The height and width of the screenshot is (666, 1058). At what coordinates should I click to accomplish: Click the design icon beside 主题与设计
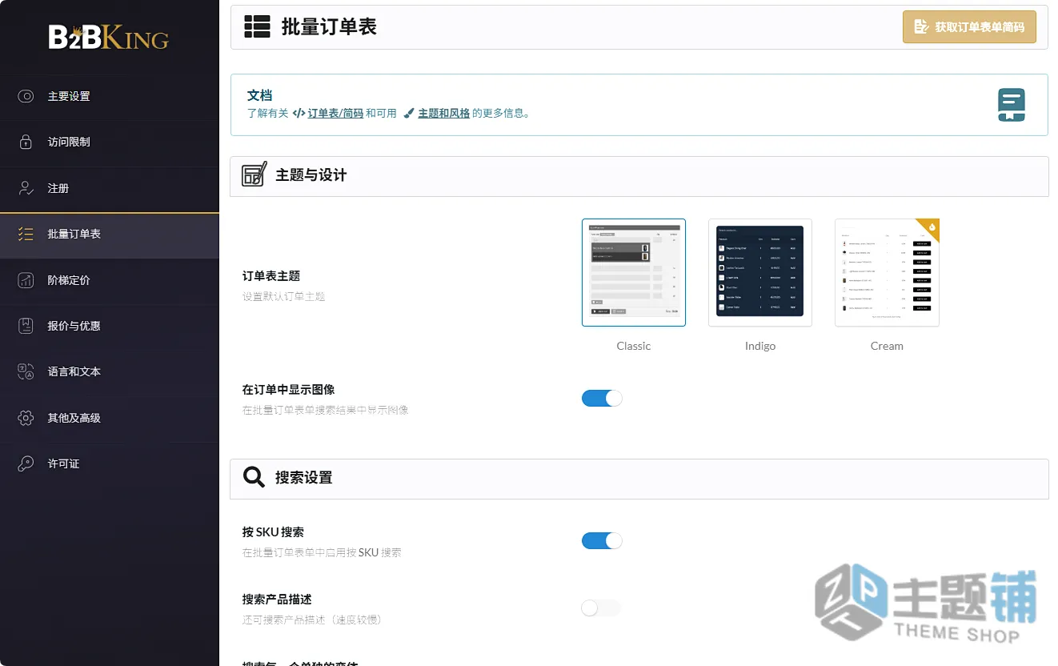(x=254, y=175)
